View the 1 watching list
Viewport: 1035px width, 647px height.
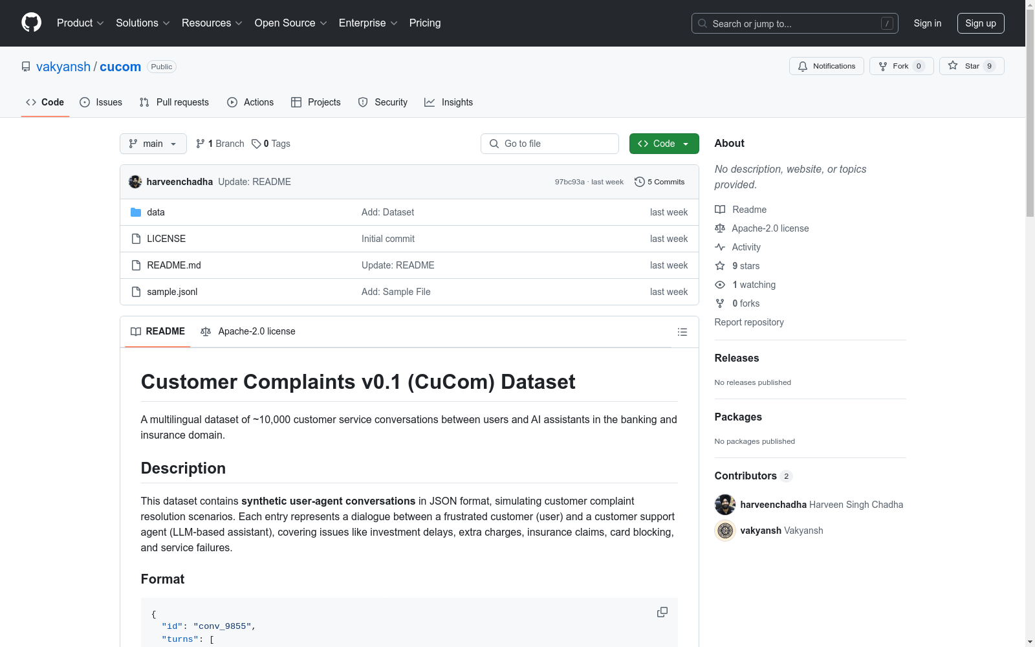[745, 285]
